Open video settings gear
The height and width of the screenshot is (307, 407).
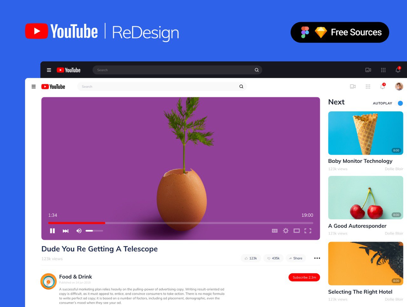coord(286,231)
